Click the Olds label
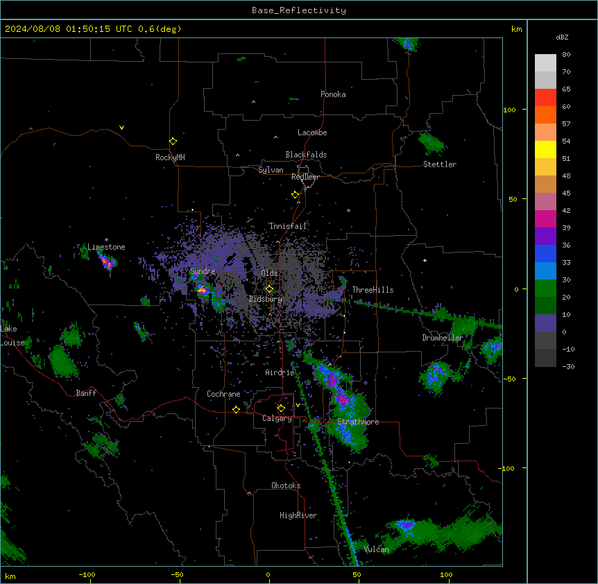 pyautogui.click(x=269, y=273)
